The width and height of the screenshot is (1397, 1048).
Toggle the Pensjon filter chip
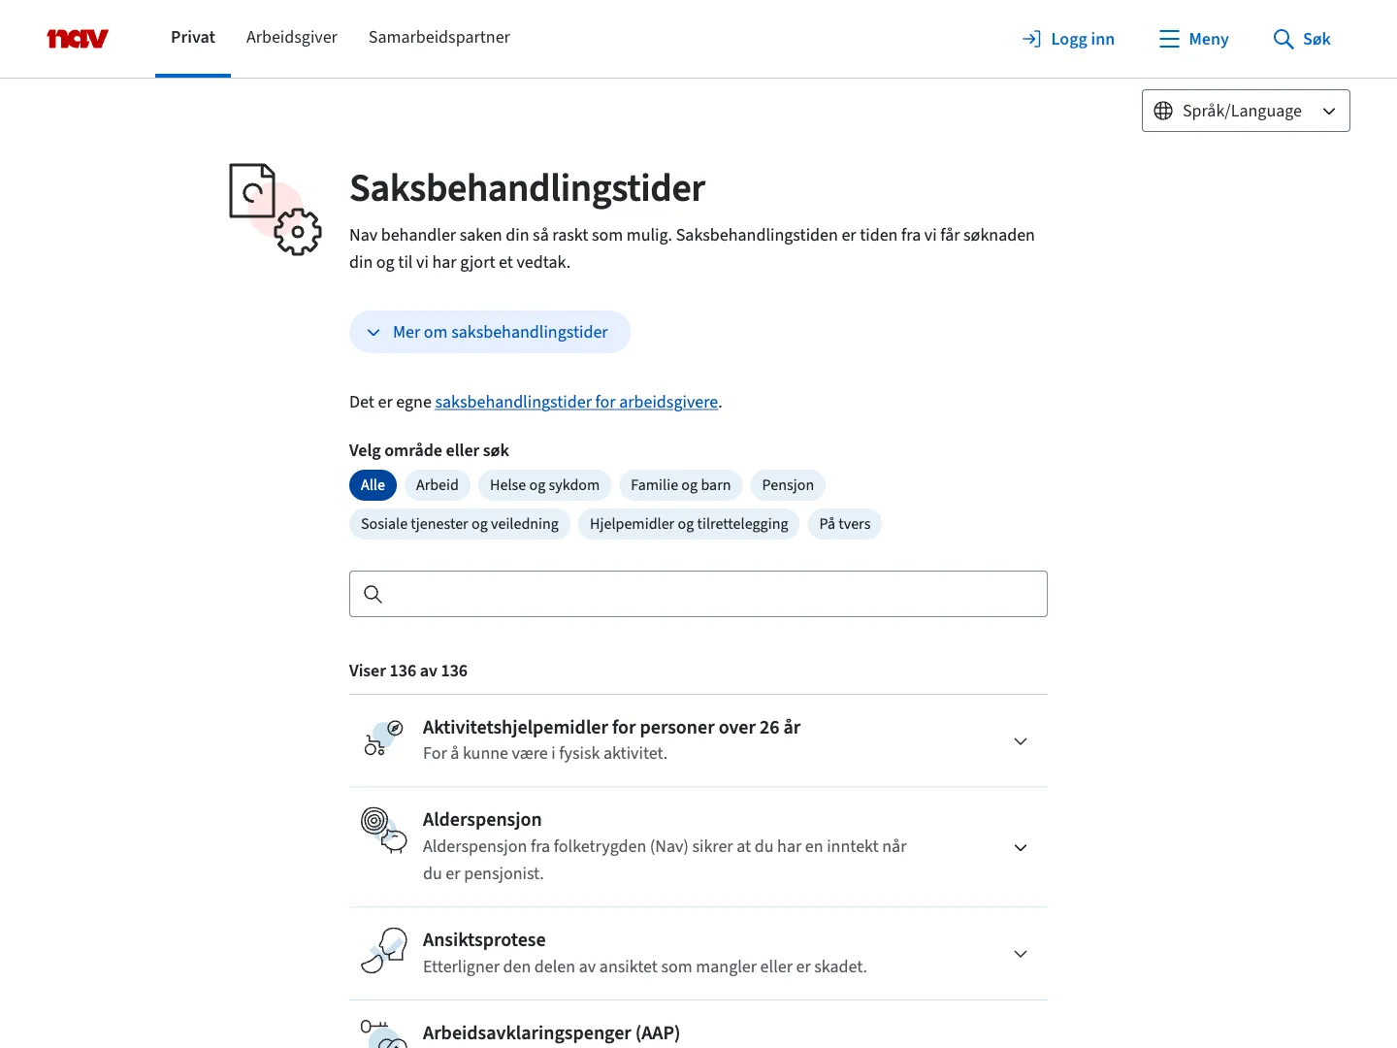click(788, 485)
